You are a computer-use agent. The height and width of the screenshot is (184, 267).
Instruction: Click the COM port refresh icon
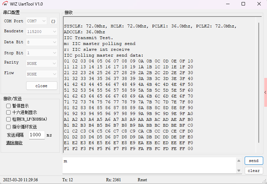[x=53, y=21]
